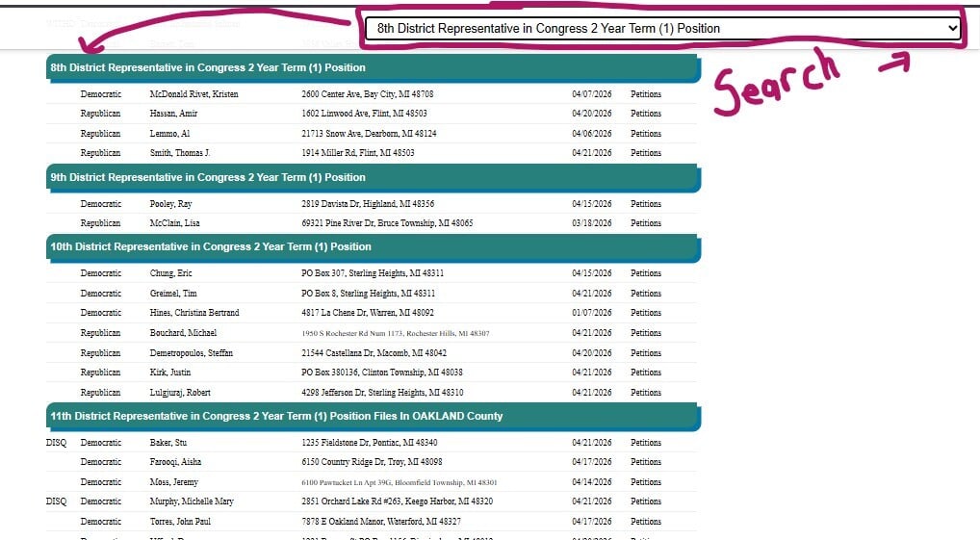The width and height of the screenshot is (980, 540).
Task: Click candidate name Chung, Eric
Action: 170,273
